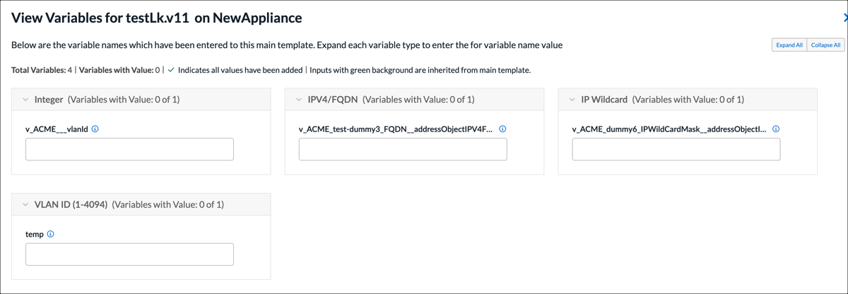The image size is (848, 294).
Task: Click info icon beside v_ACME_test-dummy3_FQDN variable
Action: click(x=502, y=129)
